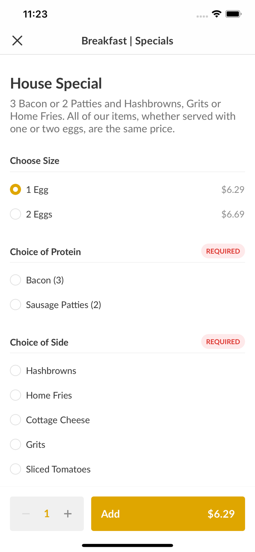Increase quantity with plus icon

click(68, 514)
